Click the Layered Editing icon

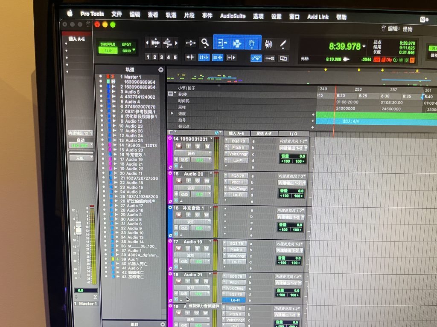283,58
